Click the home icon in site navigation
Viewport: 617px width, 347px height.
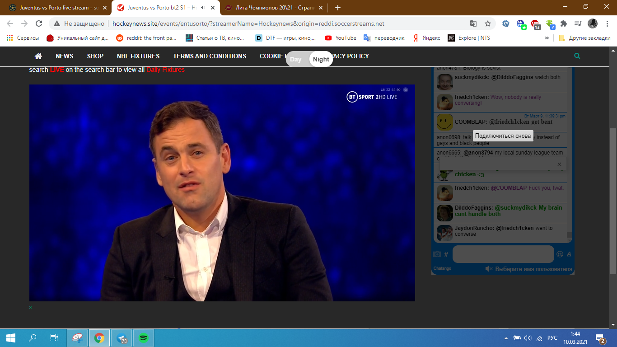pyautogui.click(x=38, y=56)
